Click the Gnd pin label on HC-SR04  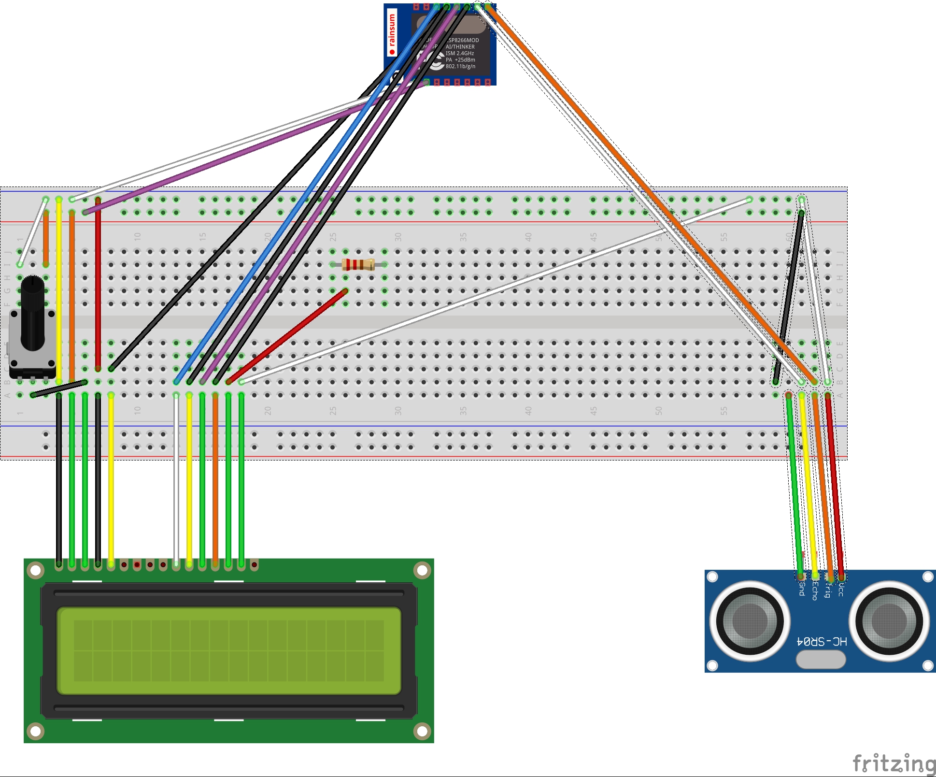802,589
